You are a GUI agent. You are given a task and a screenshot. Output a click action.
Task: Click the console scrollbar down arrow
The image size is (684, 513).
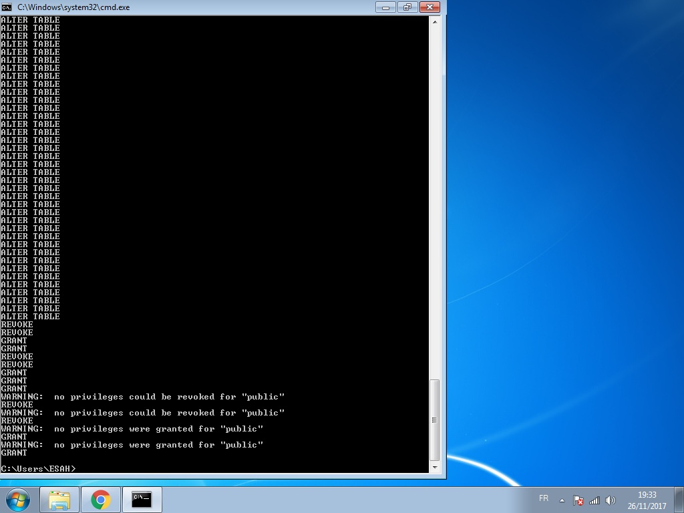click(435, 468)
